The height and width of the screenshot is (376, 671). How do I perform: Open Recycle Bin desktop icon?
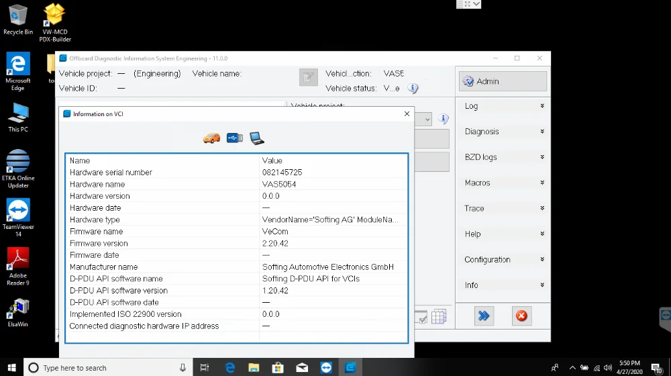click(x=18, y=19)
